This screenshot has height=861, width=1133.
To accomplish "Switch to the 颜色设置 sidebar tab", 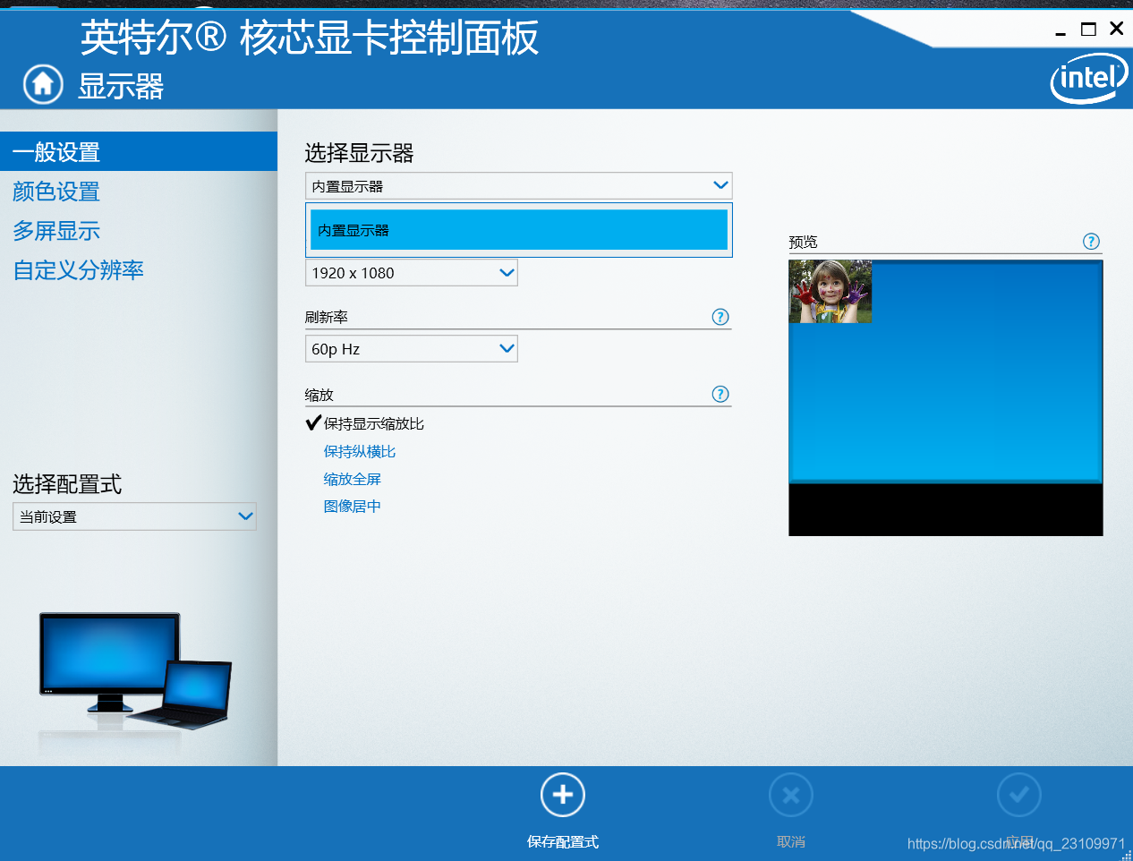I will tap(56, 192).
